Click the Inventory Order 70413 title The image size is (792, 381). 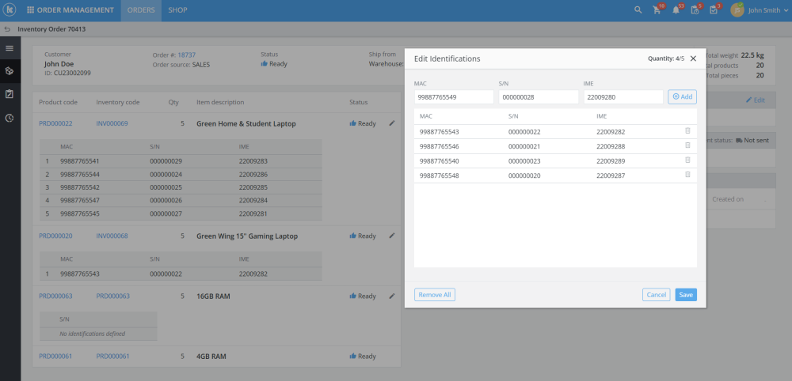(x=51, y=29)
